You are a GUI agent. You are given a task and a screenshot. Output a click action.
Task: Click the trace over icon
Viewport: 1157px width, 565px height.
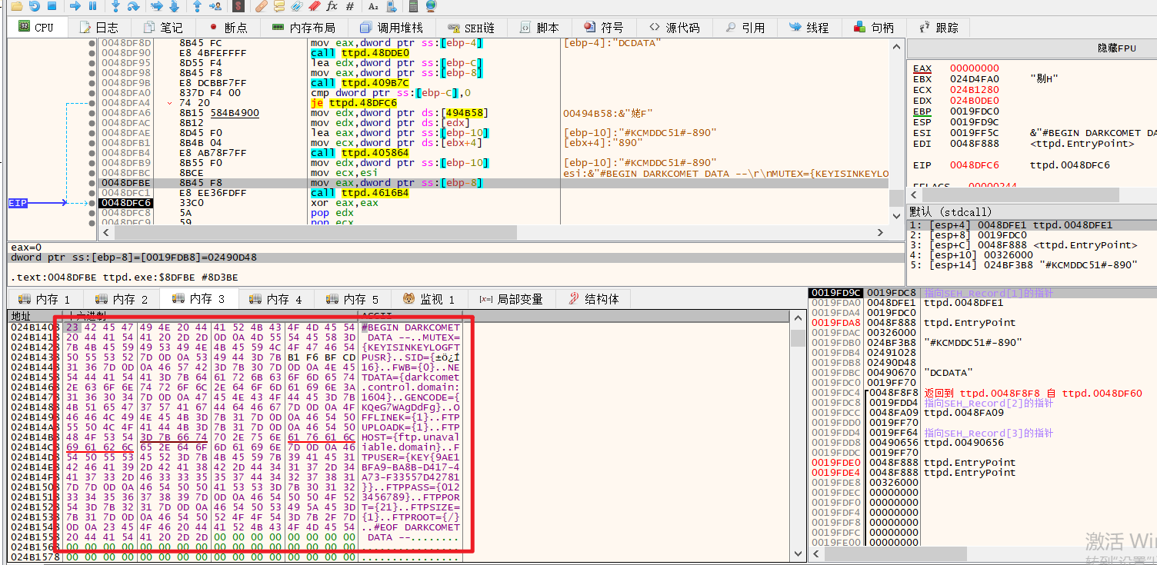pyautogui.click(x=175, y=6)
